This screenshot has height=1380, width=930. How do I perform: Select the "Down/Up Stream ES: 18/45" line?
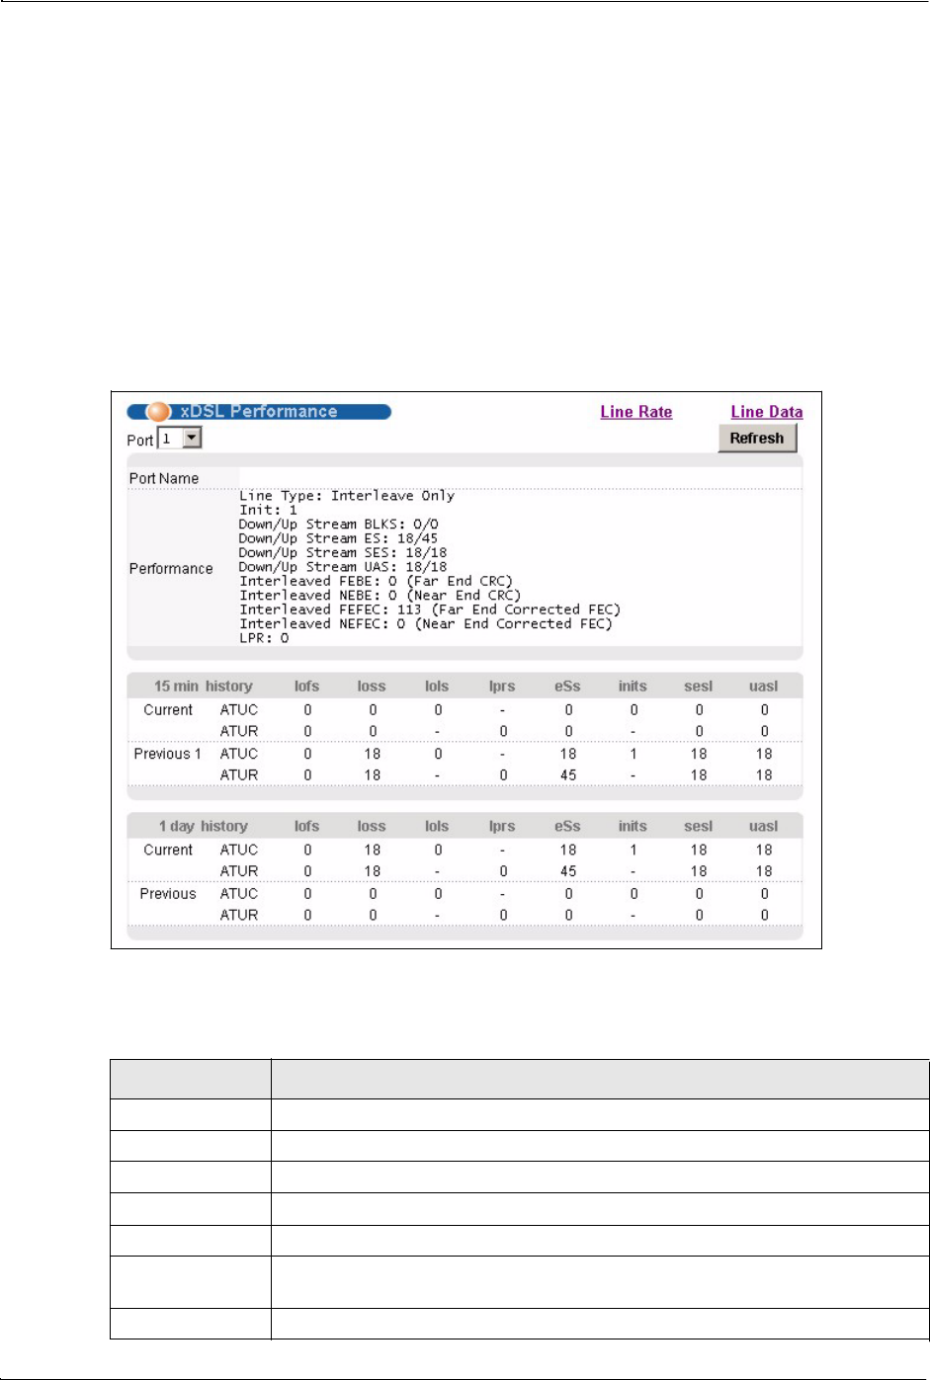point(338,538)
